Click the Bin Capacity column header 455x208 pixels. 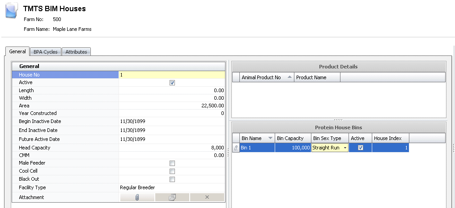[x=290, y=139]
